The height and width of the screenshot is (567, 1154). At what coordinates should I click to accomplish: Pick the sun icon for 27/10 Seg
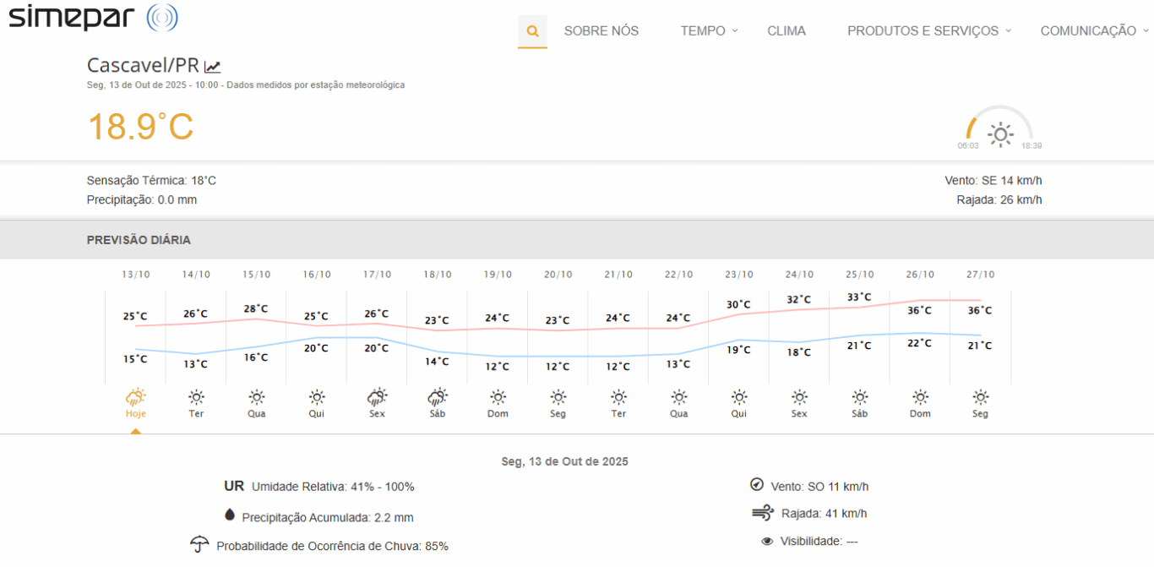980,397
